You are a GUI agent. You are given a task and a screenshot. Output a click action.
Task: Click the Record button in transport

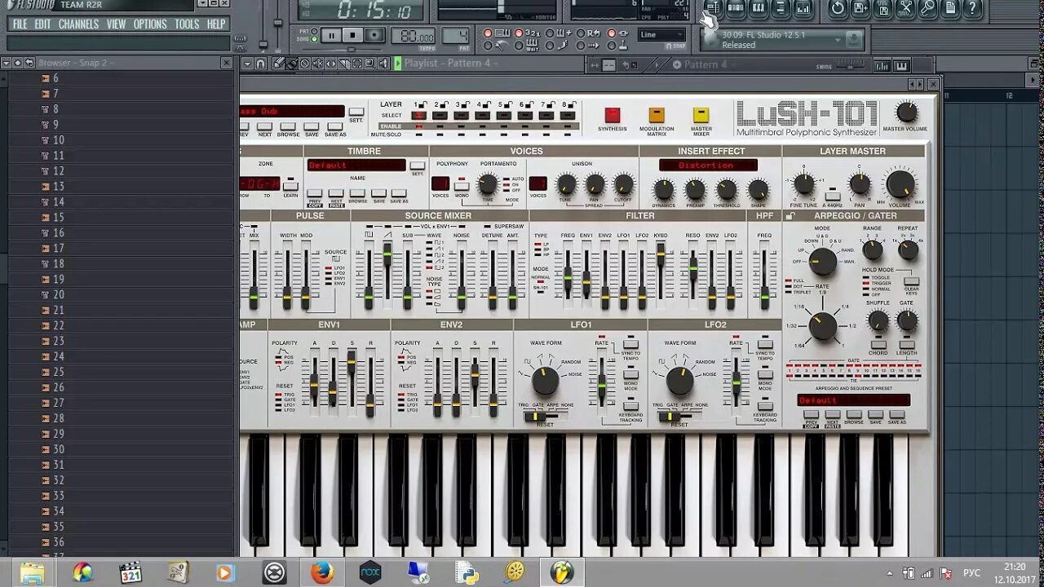(374, 35)
